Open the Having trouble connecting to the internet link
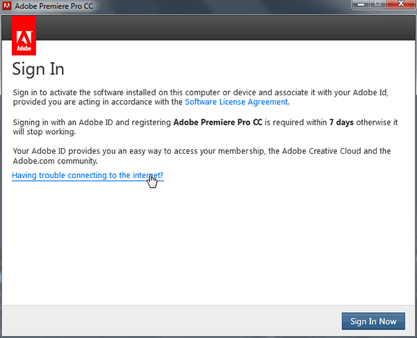The image size is (417, 338). (88, 175)
